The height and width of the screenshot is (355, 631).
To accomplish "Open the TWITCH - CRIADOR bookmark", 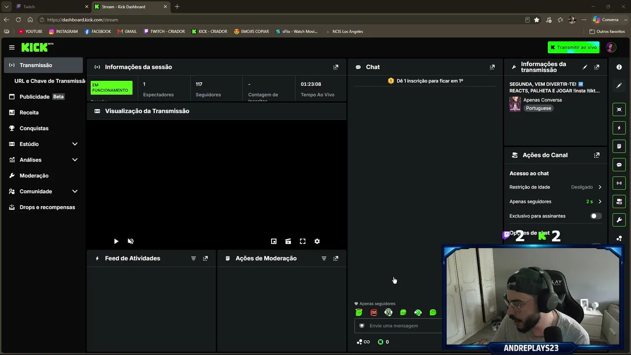I will click(164, 32).
